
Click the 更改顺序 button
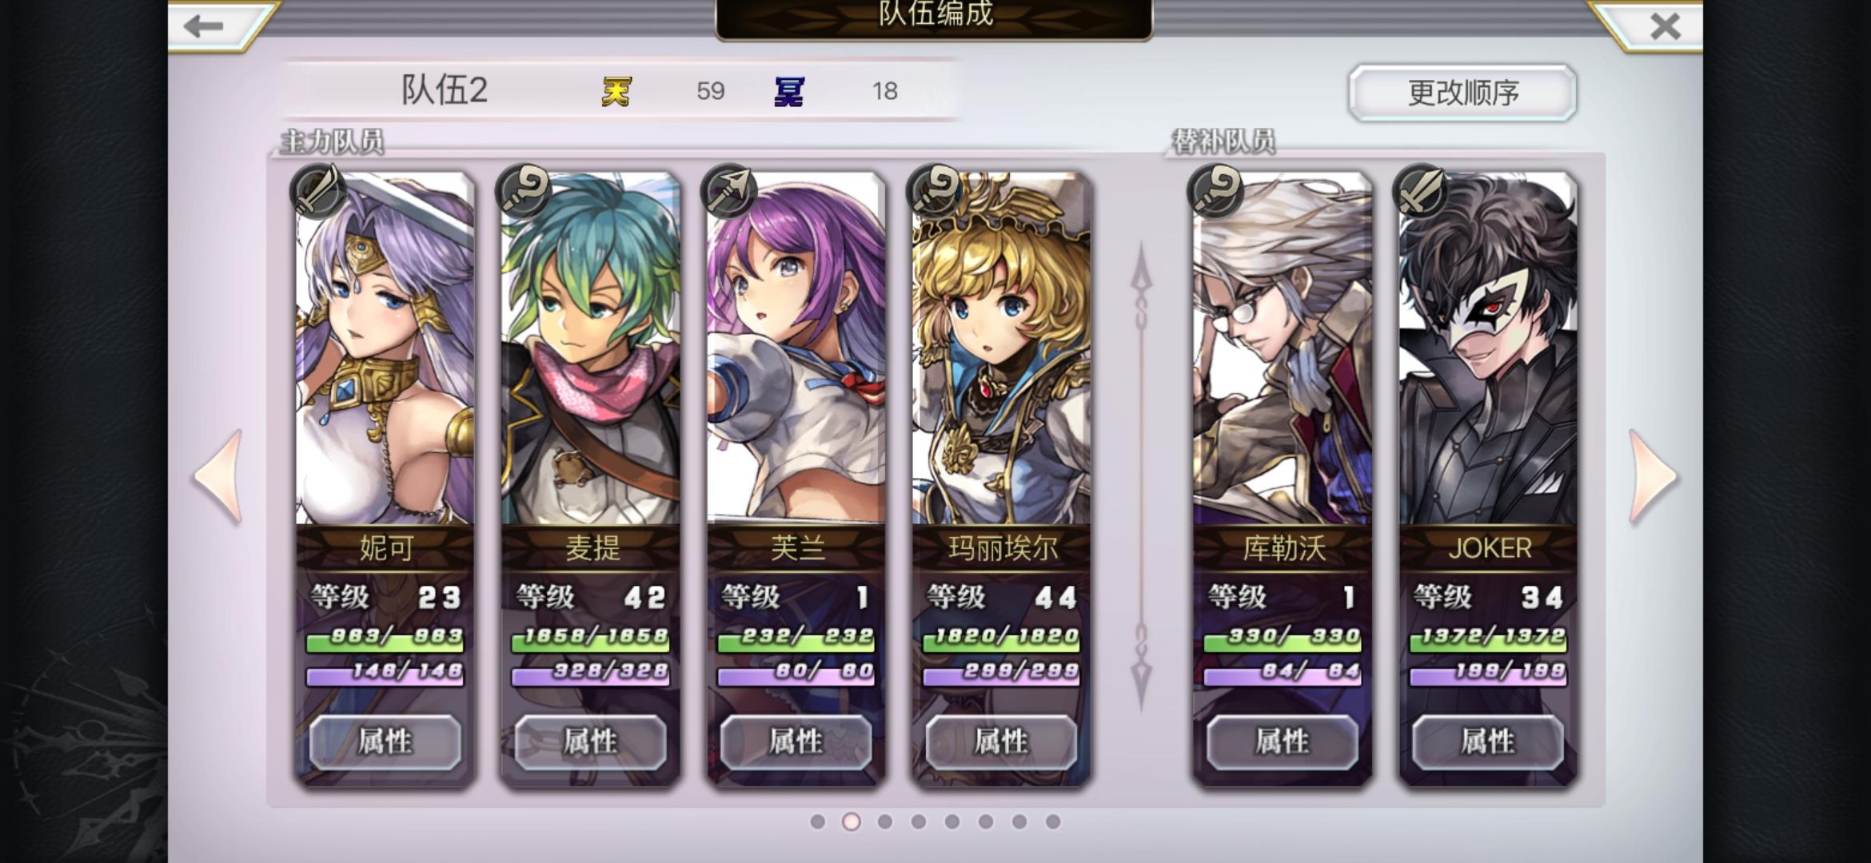tap(1462, 93)
